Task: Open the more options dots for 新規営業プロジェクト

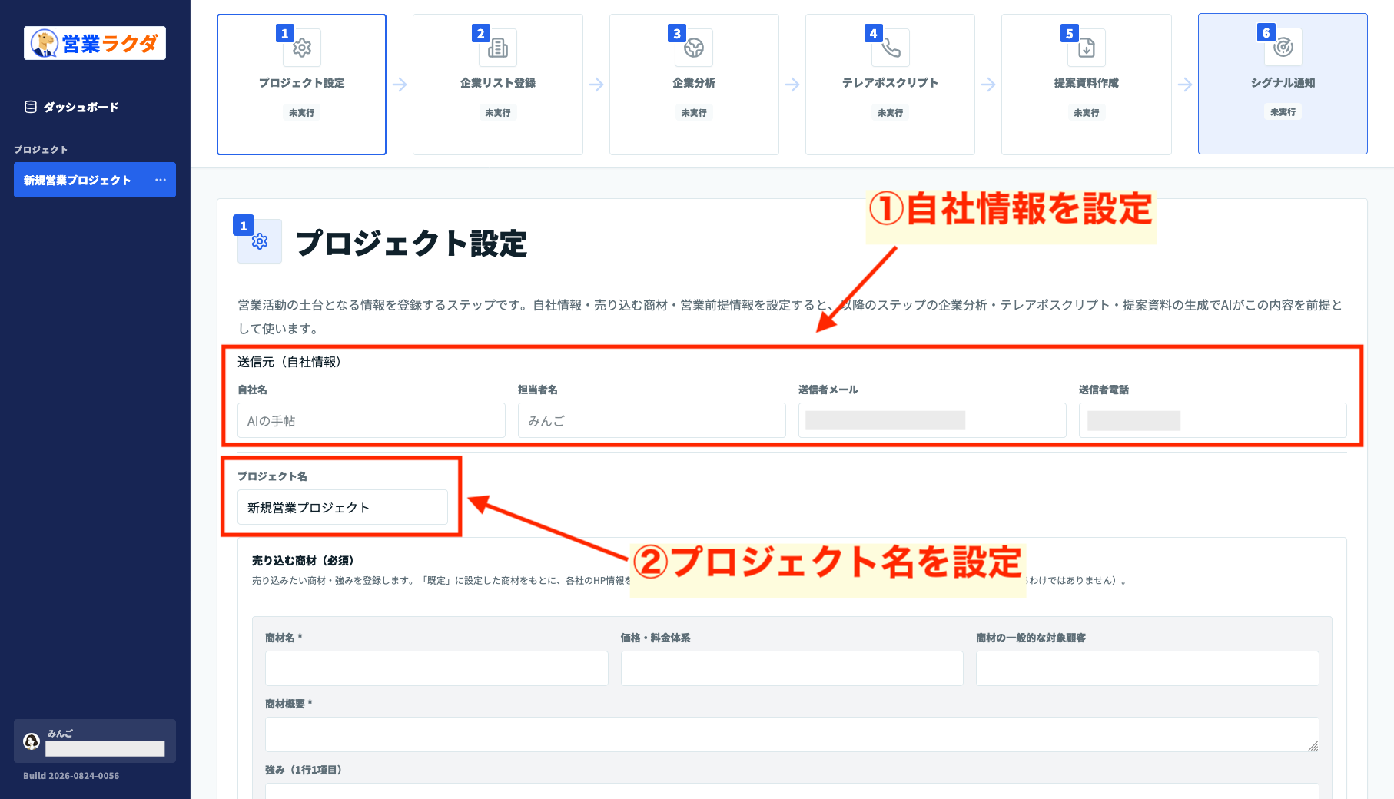Action: coord(160,180)
